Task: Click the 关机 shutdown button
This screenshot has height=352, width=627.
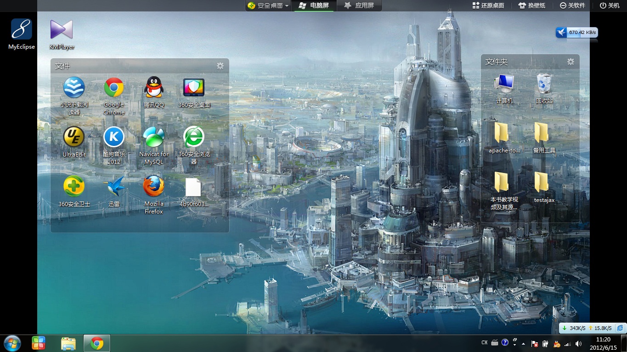Action: [x=610, y=6]
